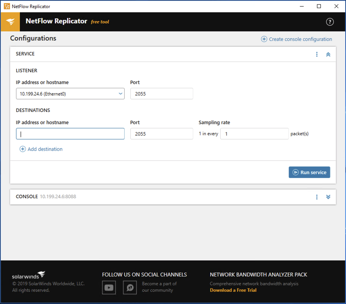Click the SERVICE panel header title

pos(25,54)
